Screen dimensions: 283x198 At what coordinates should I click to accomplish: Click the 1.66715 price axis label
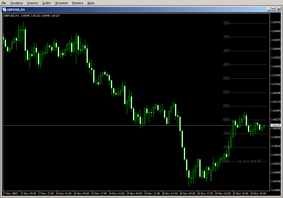276,102
